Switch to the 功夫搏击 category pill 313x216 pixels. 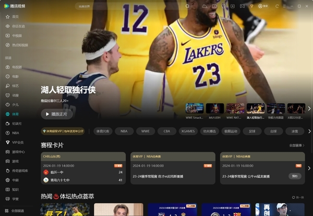click(209, 131)
